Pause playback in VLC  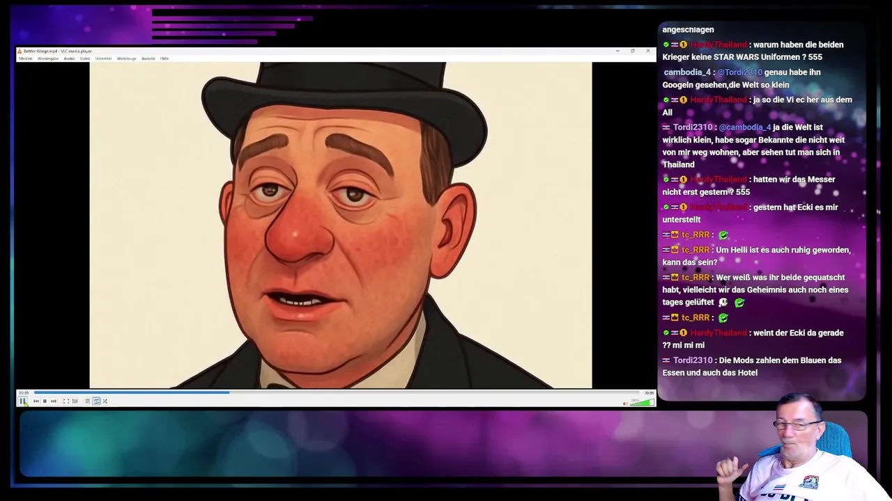pyautogui.click(x=22, y=401)
